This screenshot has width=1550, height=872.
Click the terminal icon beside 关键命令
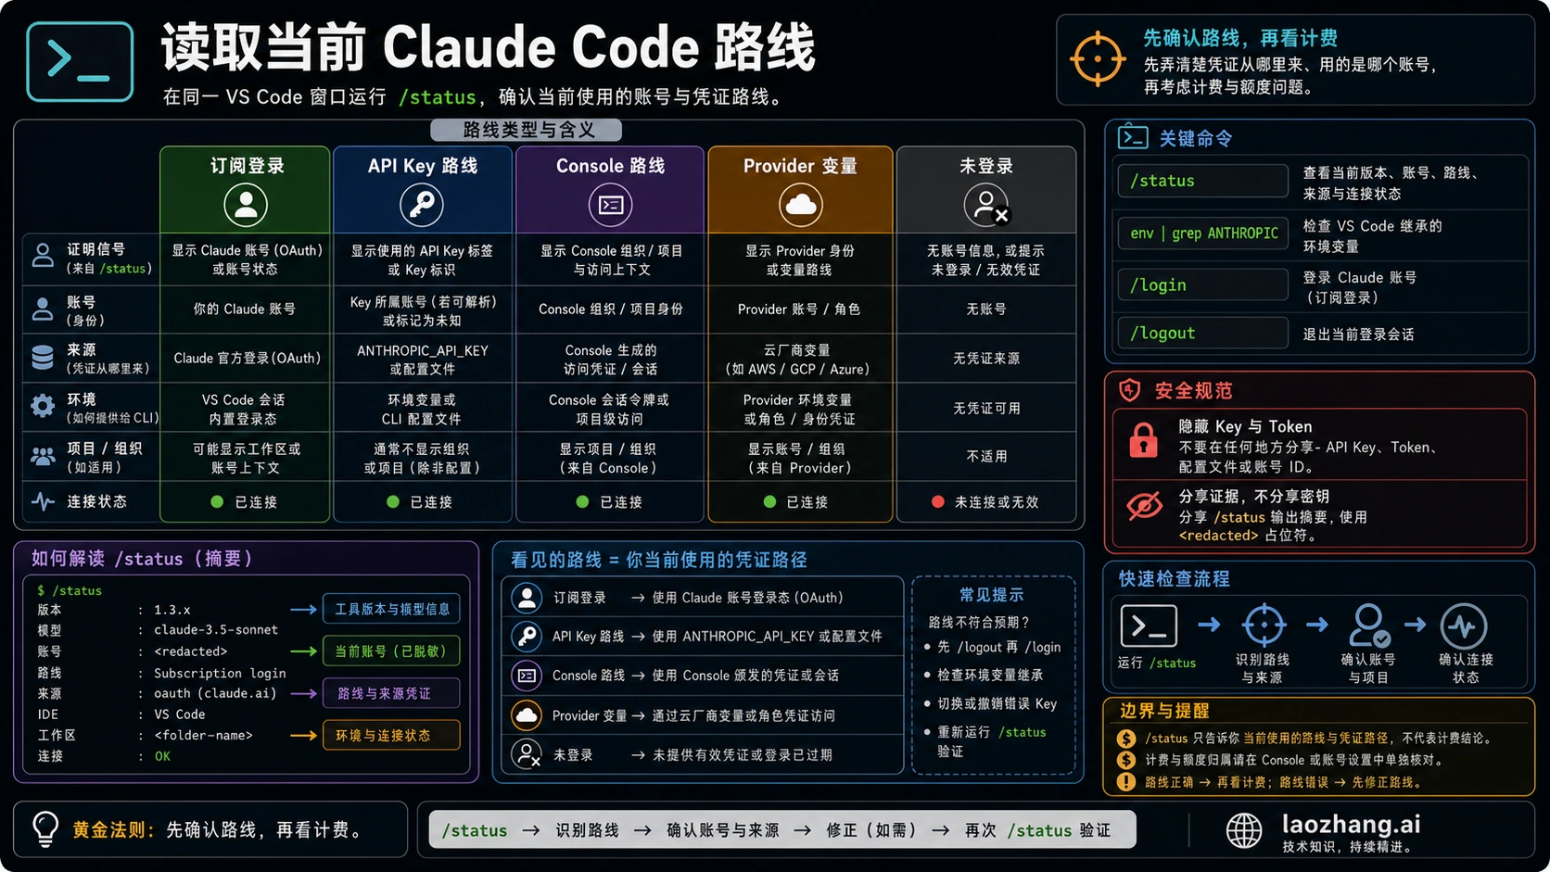tap(1133, 137)
